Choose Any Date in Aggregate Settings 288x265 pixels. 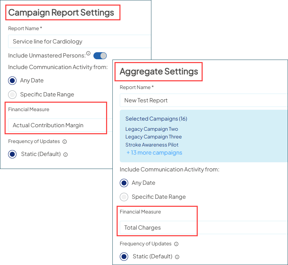point(124,183)
